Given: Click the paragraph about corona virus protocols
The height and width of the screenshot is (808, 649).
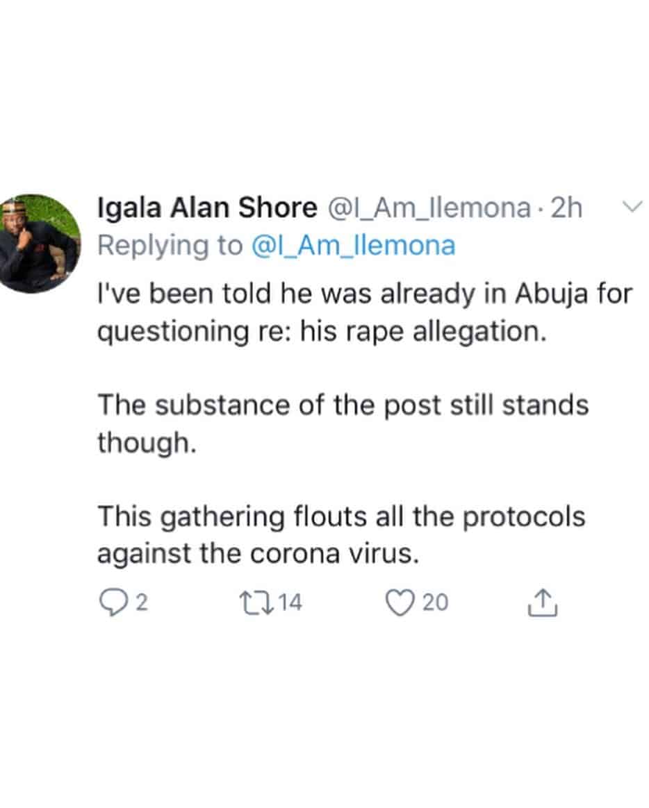Looking at the screenshot, I should tap(341, 535).
